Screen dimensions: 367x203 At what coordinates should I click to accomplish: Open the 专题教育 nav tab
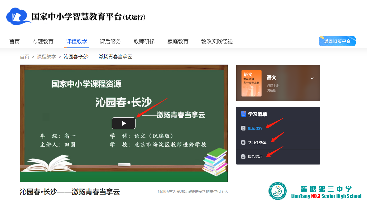pyautogui.click(x=43, y=41)
